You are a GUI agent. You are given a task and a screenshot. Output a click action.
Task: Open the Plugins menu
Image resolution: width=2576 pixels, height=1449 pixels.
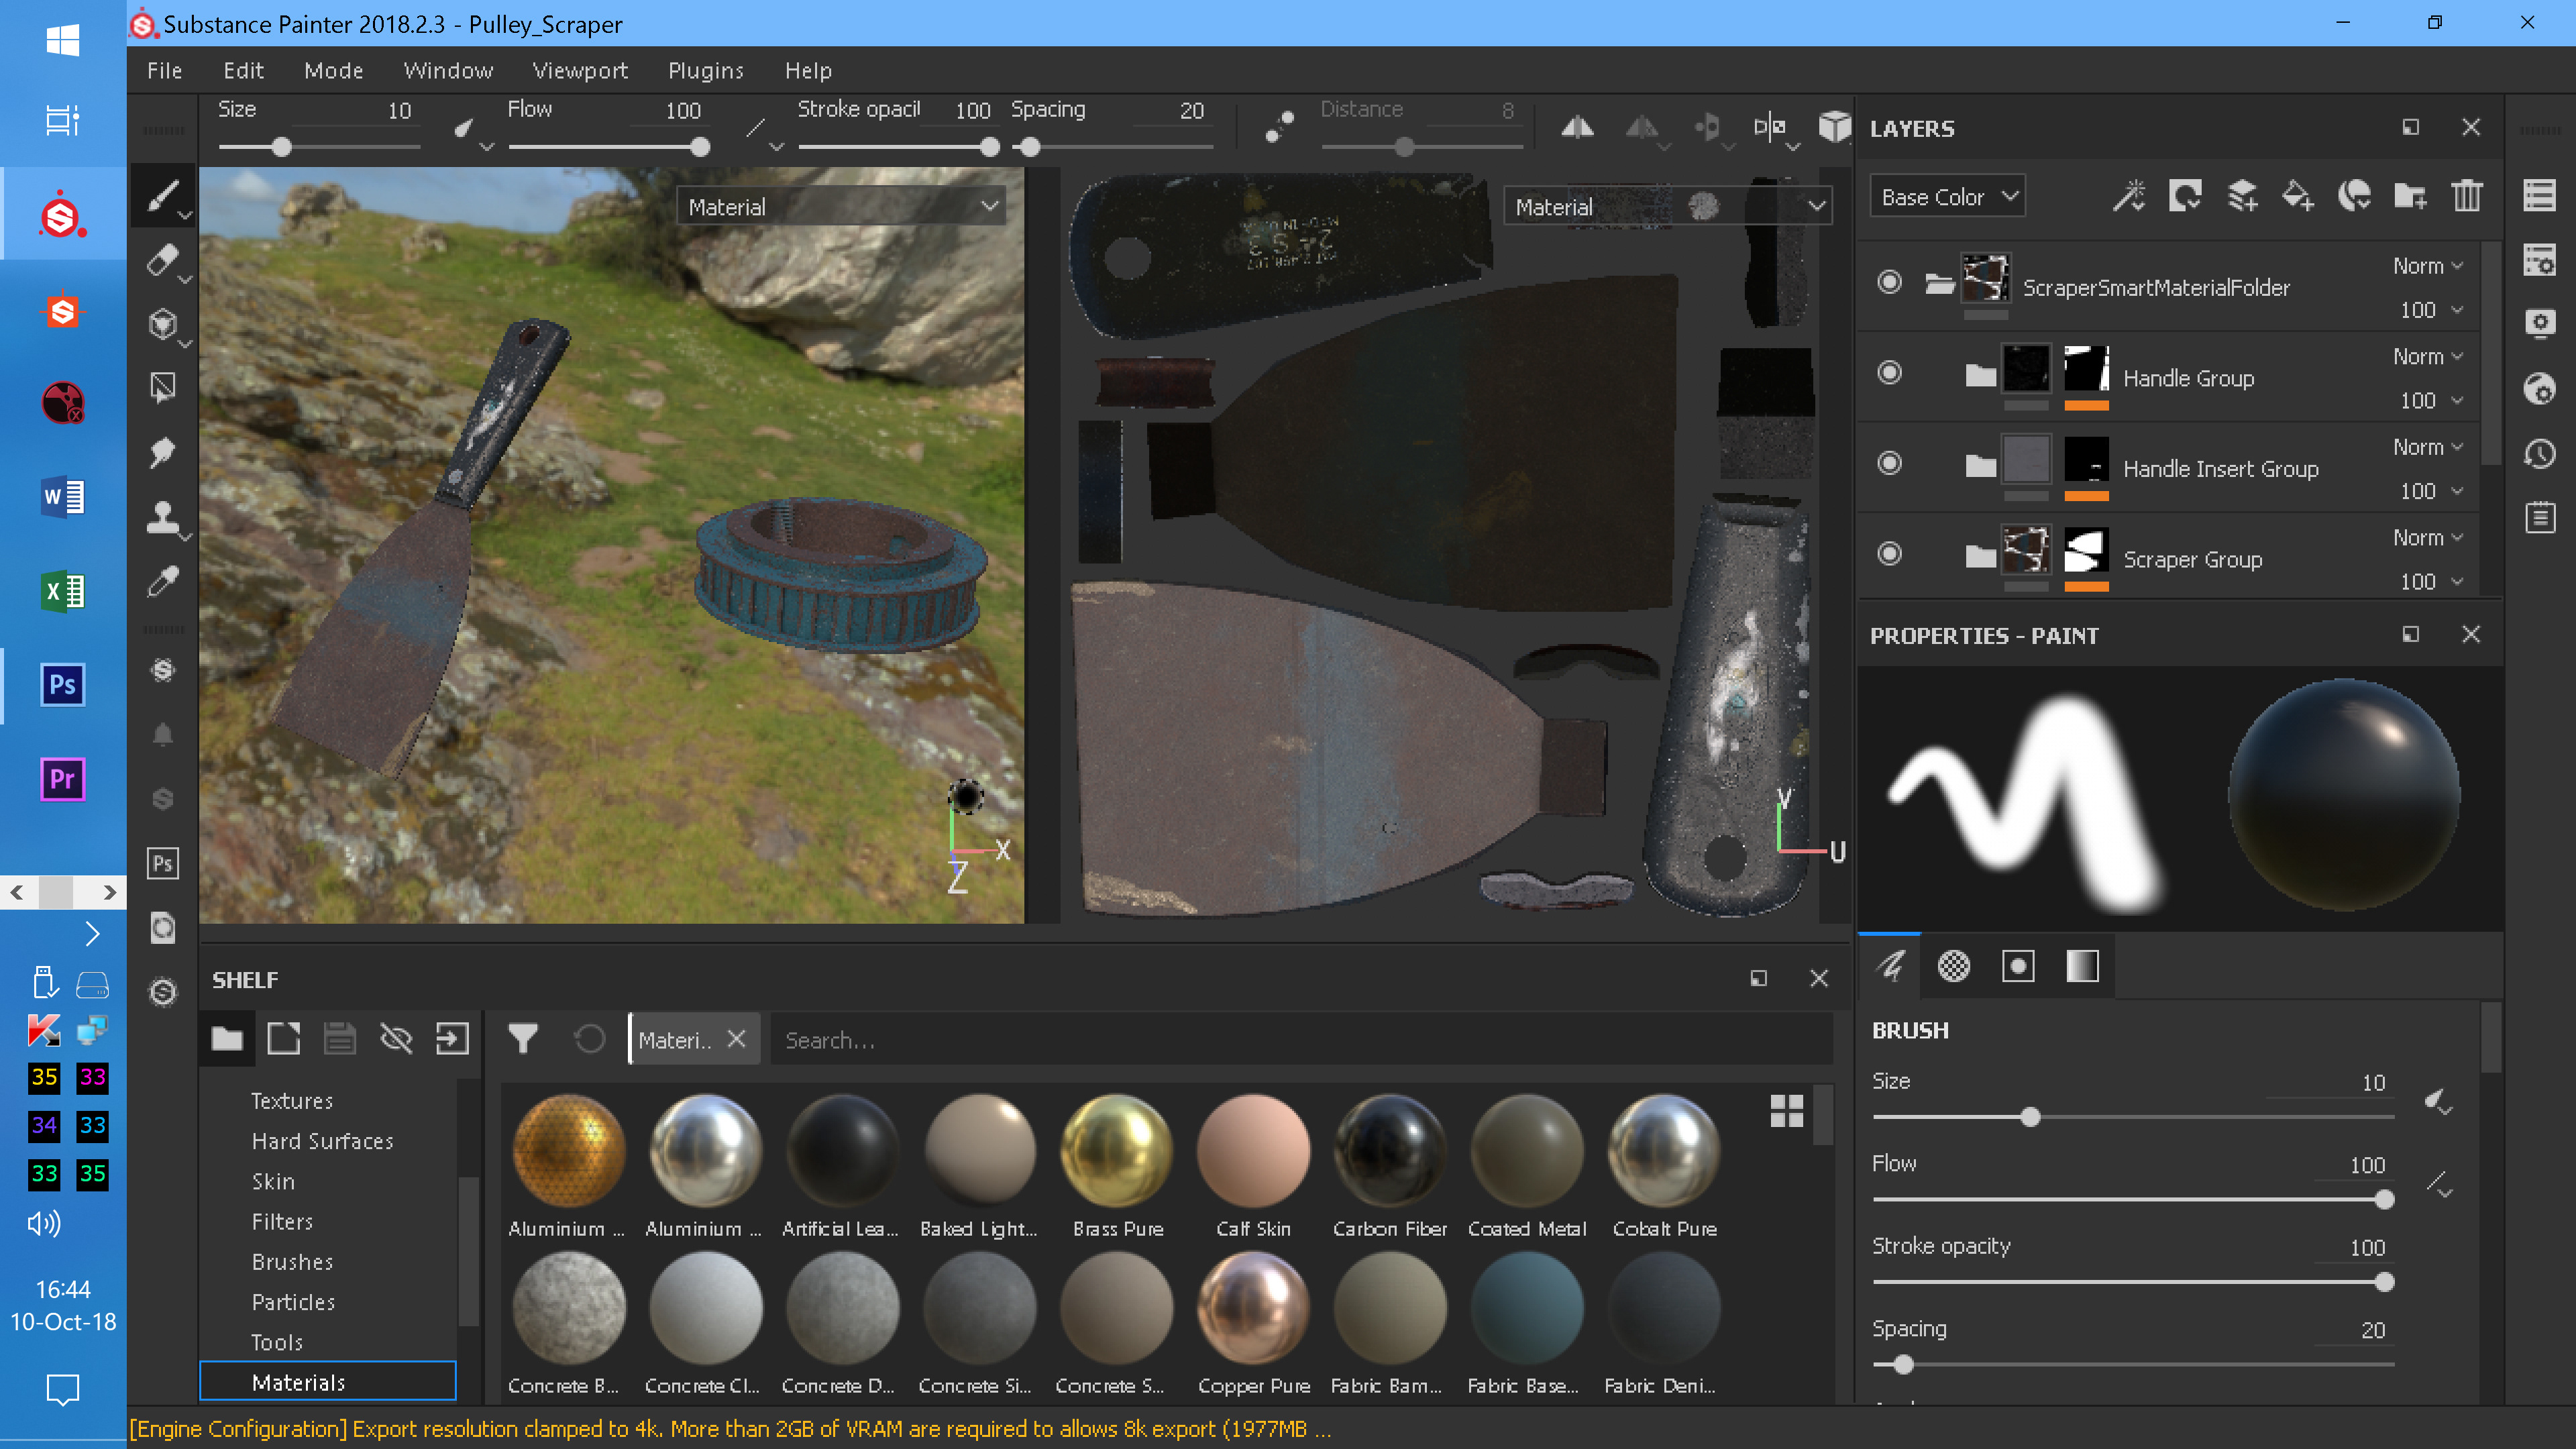pos(706,71)
